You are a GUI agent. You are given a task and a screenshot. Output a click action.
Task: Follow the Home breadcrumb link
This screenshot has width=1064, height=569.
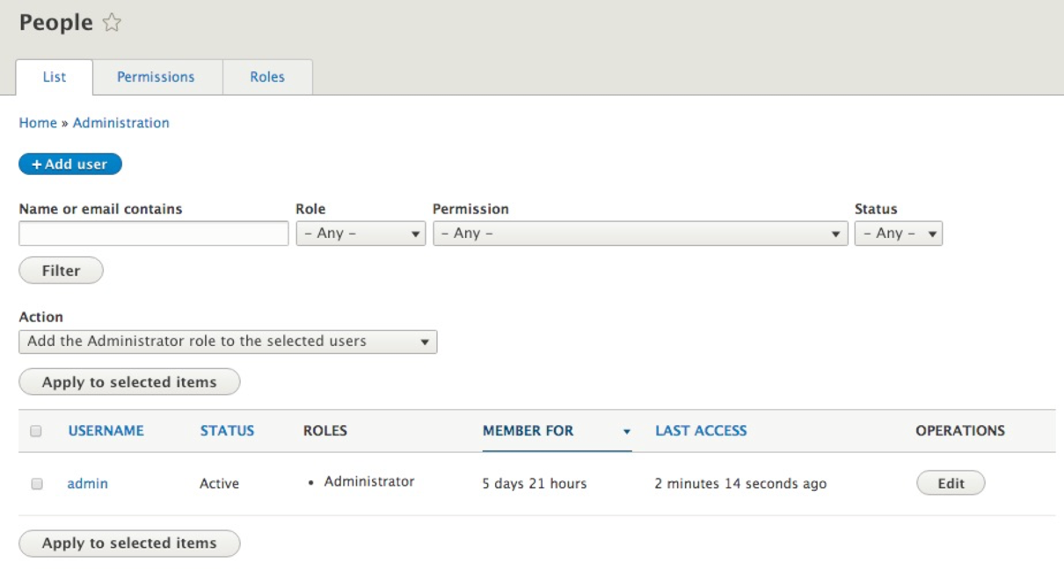38,123
